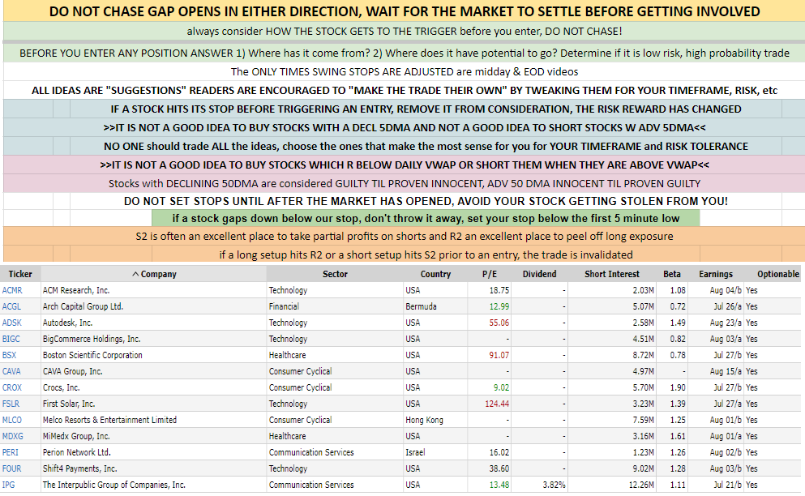Open the MDXG ticker link
The image size is (805, 496).
point(12,436)
